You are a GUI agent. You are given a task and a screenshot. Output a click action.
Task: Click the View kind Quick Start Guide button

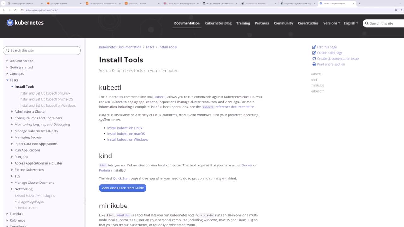point(122,188)
